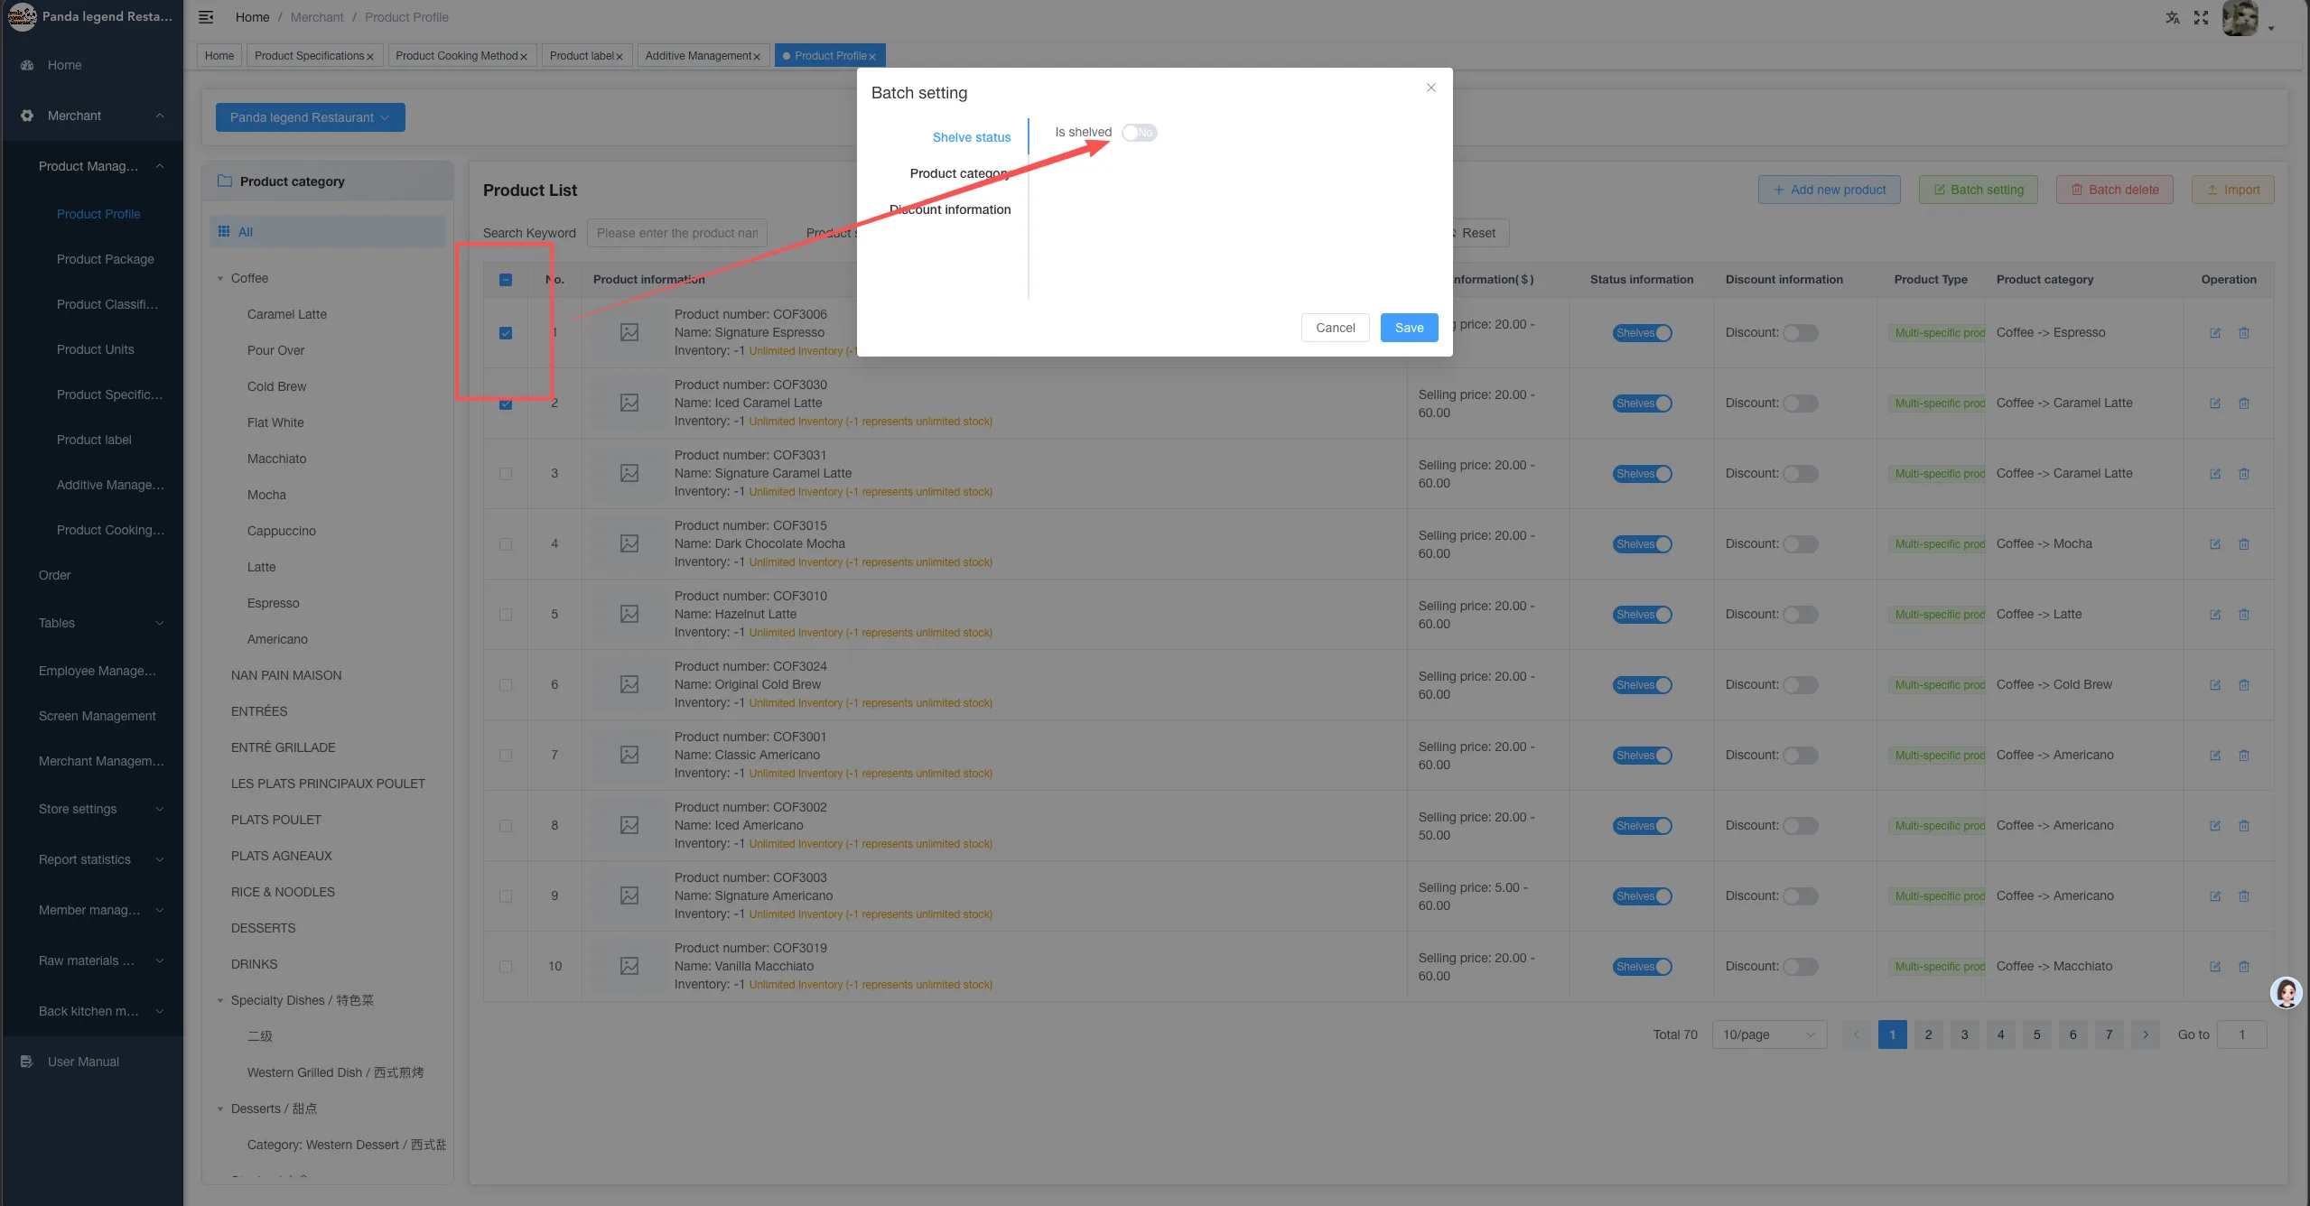This screenshot has width=2310, height=1206.
Task: Delete the Hazelnut Latte product
Action: pyautogui.click(x=2244, y=615)
